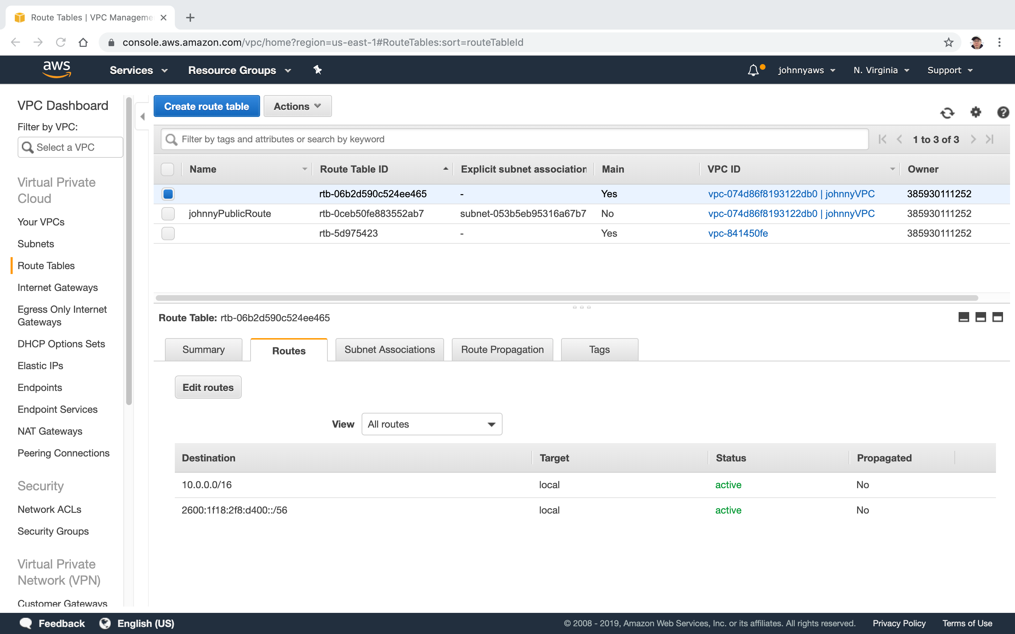Click the Feedback speech bubble icon
The height and width of the screenshot is (634, 1015).
[x=26, y=623]
